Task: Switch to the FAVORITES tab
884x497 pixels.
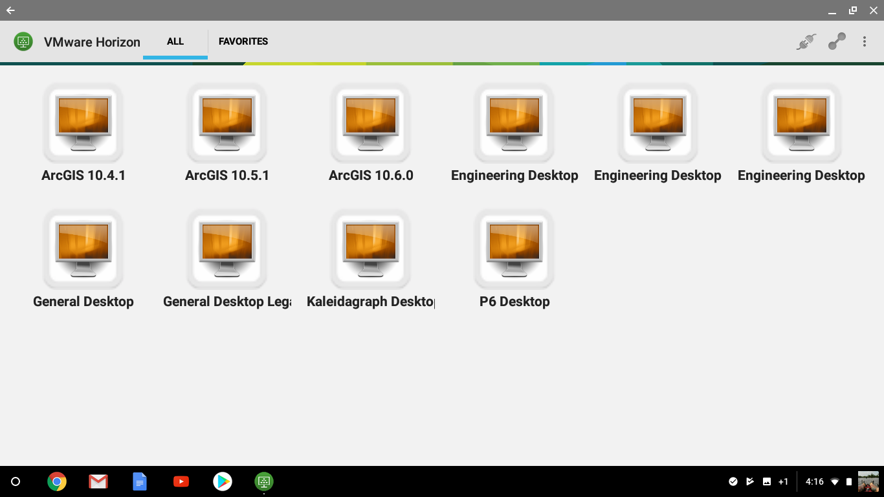Action: pyautogui.click(x=243, y=41)
